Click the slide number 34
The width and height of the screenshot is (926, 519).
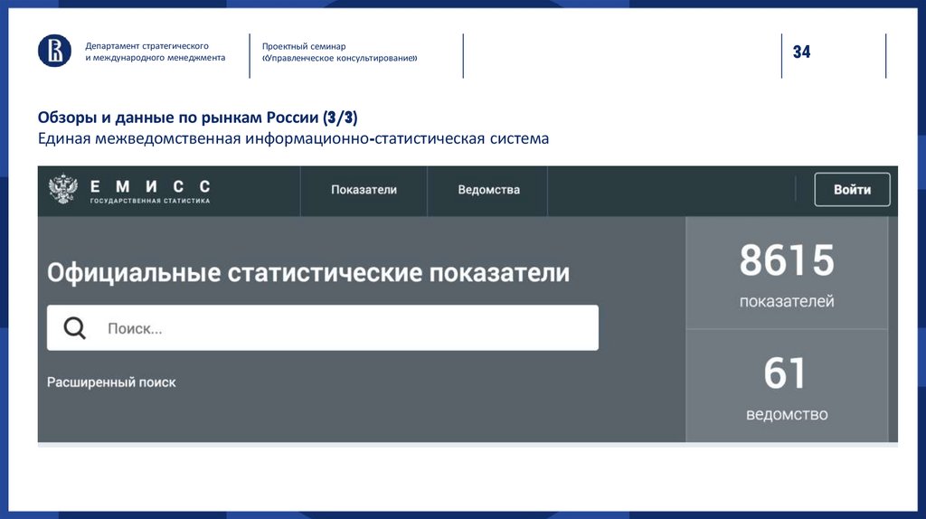[x=801, y=52]
